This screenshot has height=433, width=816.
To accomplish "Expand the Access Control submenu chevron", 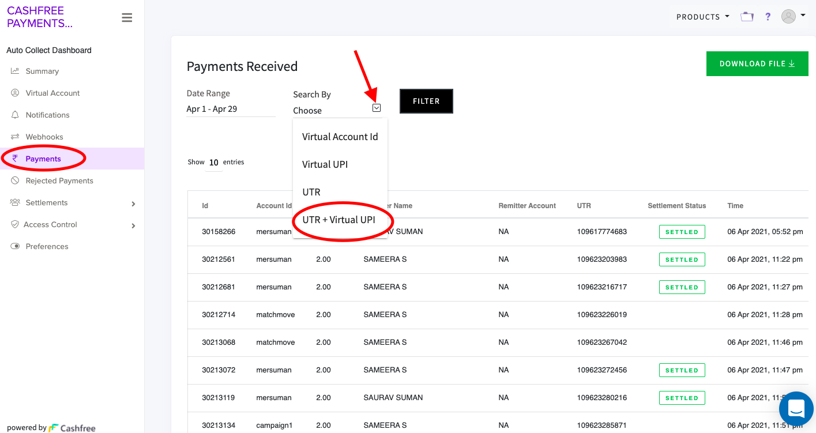I will pyautogui.click(x=133, y=225).
